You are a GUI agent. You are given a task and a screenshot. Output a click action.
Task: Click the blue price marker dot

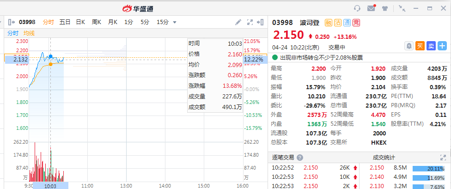(51, 56)
